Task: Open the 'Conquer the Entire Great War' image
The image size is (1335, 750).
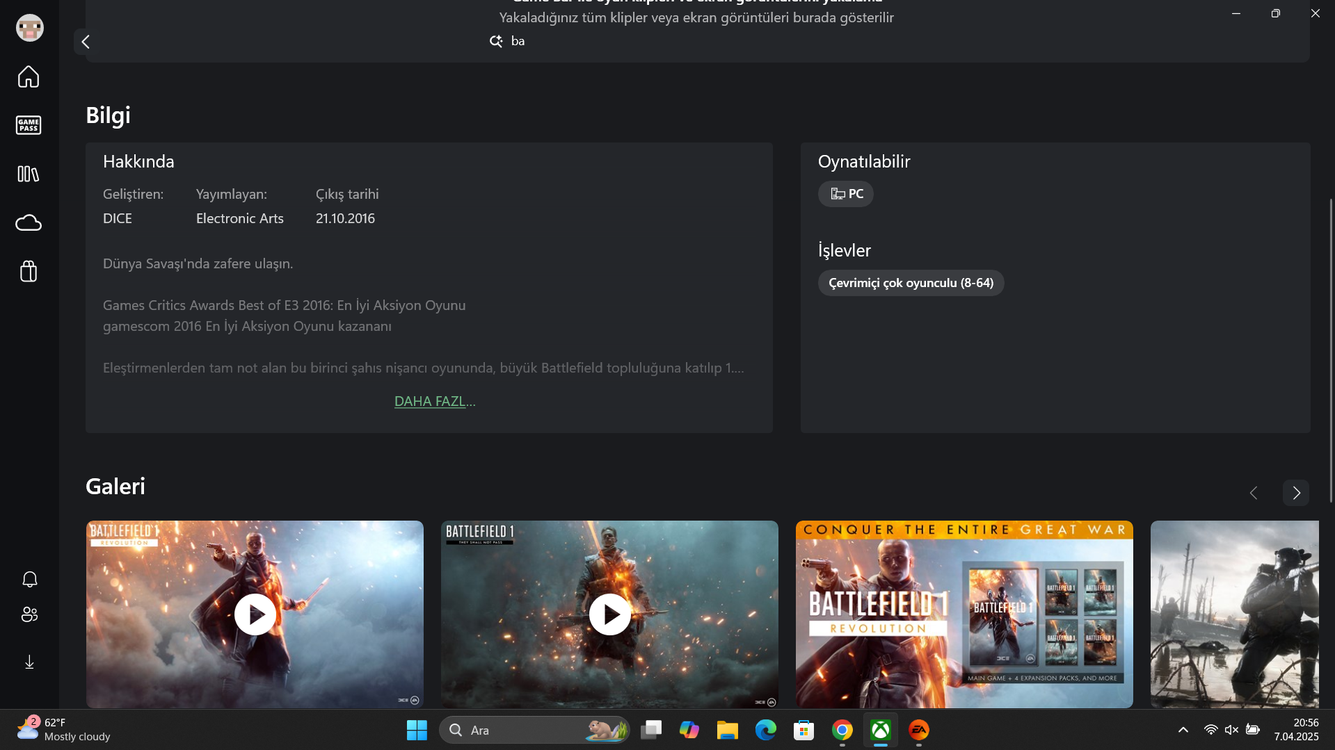Action: (964, 614)
